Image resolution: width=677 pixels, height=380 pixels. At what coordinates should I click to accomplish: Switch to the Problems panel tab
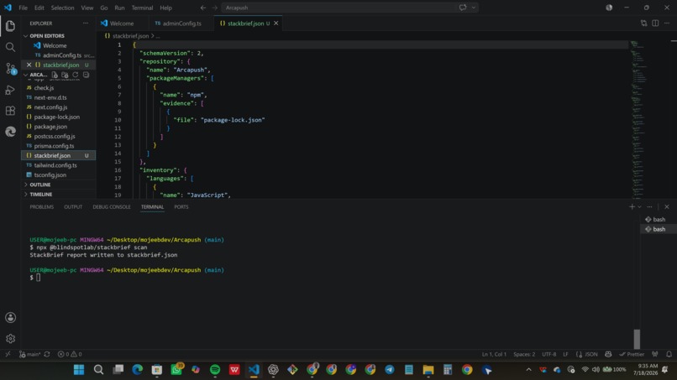42,207
